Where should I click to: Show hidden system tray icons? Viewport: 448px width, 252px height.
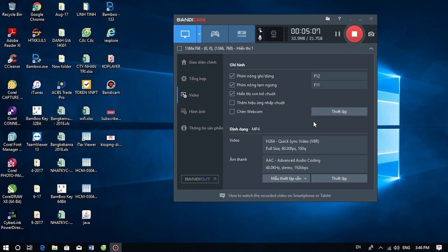[x=381, y=248]
